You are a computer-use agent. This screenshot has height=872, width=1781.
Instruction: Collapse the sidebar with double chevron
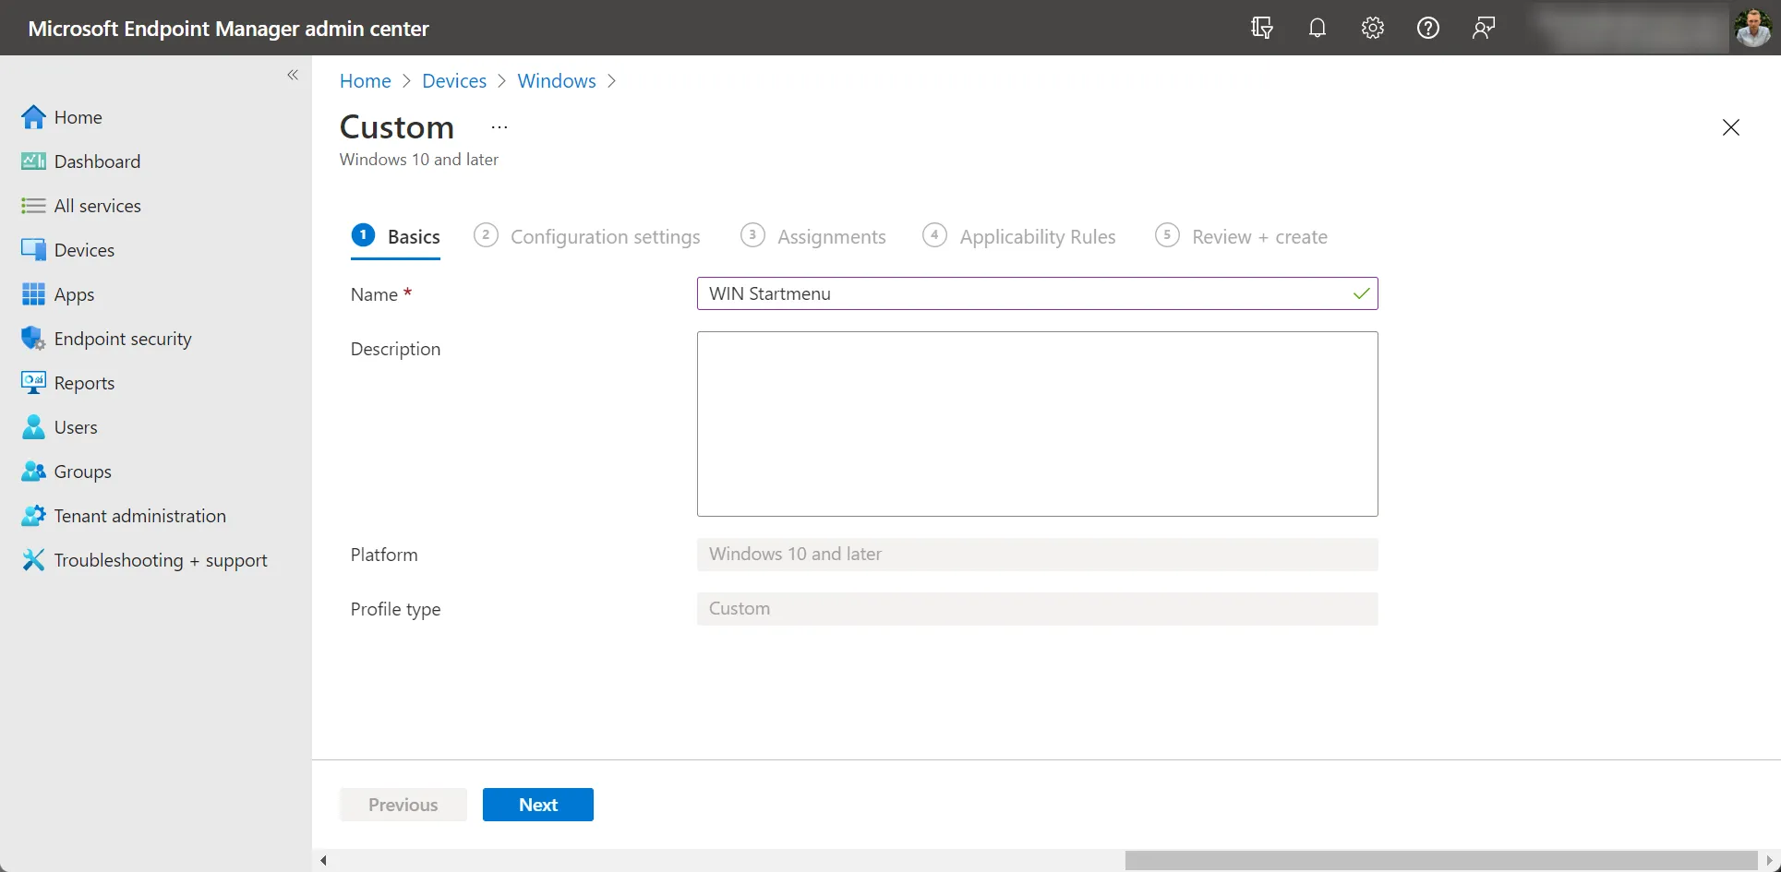pyautogui.click(x=293, y=75)
